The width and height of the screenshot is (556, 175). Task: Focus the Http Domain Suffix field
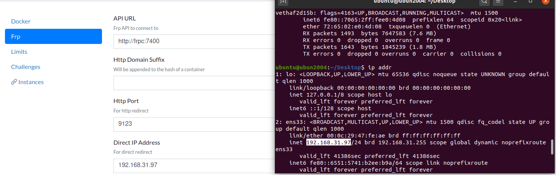coord(193,83)
